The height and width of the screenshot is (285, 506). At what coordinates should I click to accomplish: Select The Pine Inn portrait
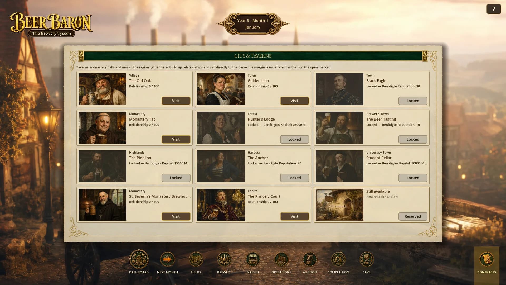click(102, 166)
